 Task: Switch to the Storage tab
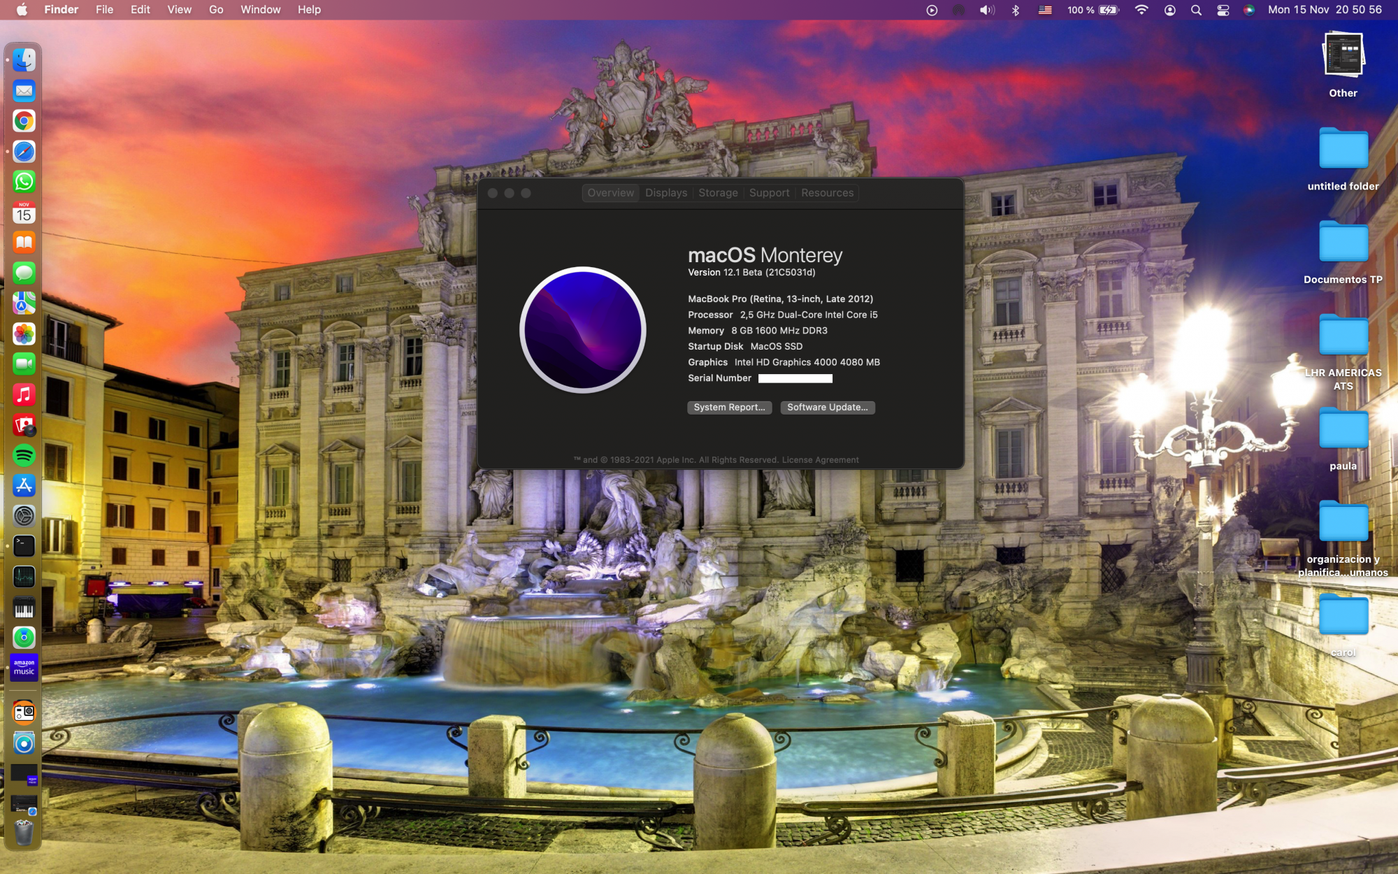tap(718, 193)
